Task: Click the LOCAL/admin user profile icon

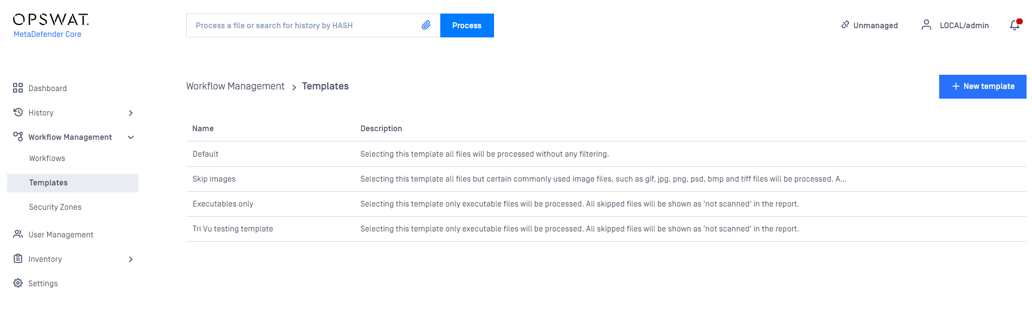Action: coord(927,25)
